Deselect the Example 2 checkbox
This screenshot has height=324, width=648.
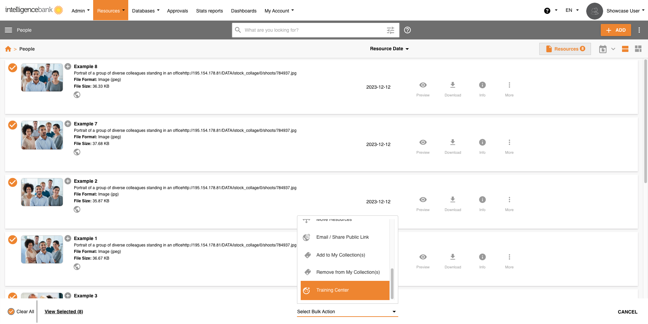tap(12, 182)
